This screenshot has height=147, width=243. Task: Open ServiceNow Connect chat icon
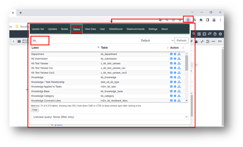pos(210,34)
